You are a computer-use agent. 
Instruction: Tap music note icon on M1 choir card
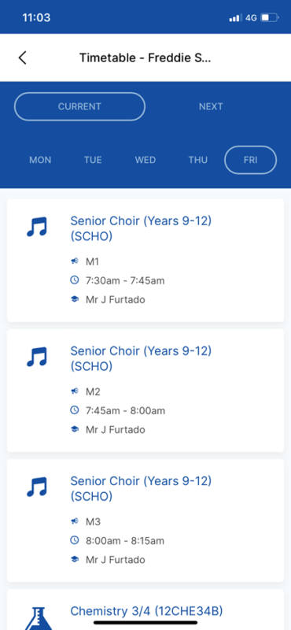point(37,228)
